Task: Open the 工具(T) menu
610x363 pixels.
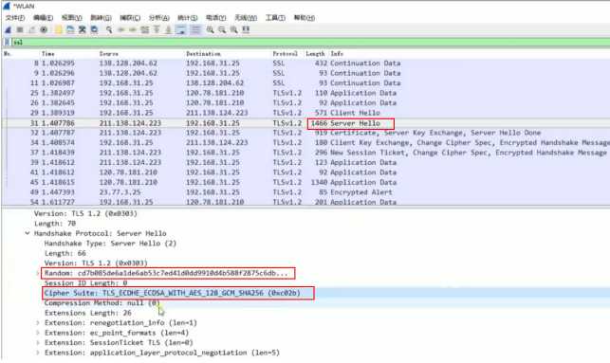Action: click(275, 18)
